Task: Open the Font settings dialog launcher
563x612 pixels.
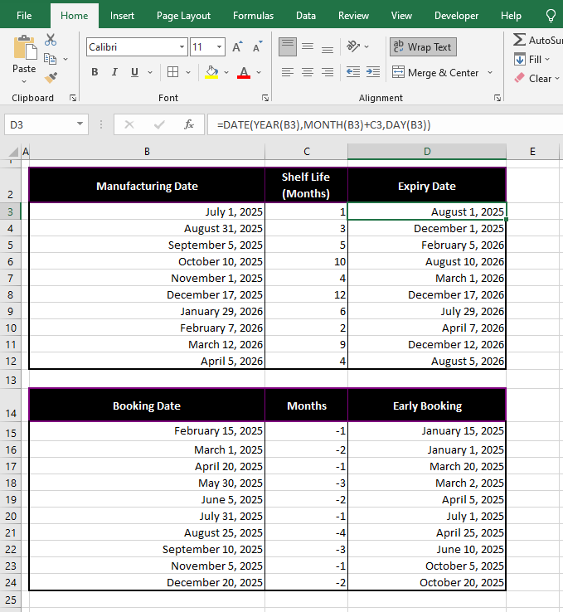Action: point(265,98)
